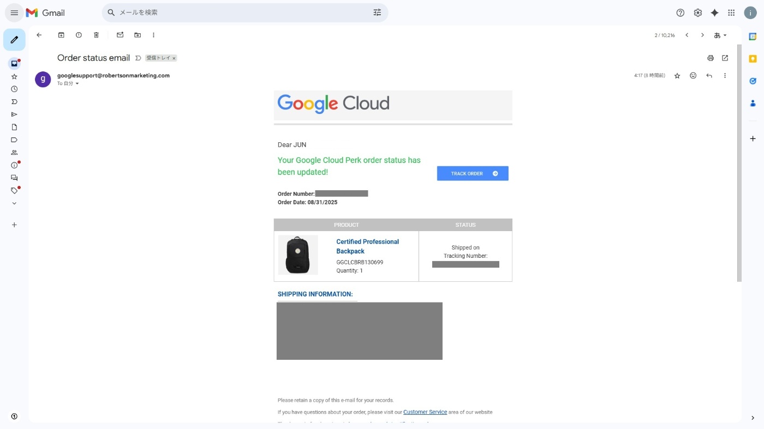Create new label plus icon
This screenshot has width=764, height=429.
tap(14, 225)
